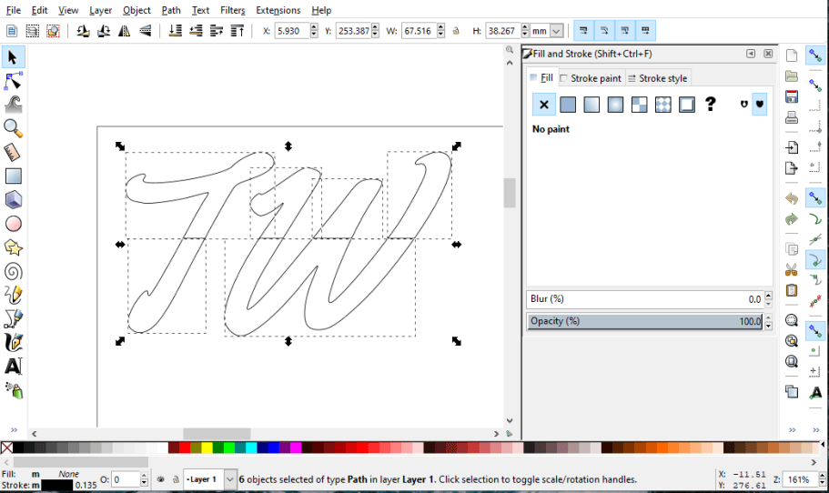
Task: Toggle layer visibility eye in status bar
Action: (160, 479)
